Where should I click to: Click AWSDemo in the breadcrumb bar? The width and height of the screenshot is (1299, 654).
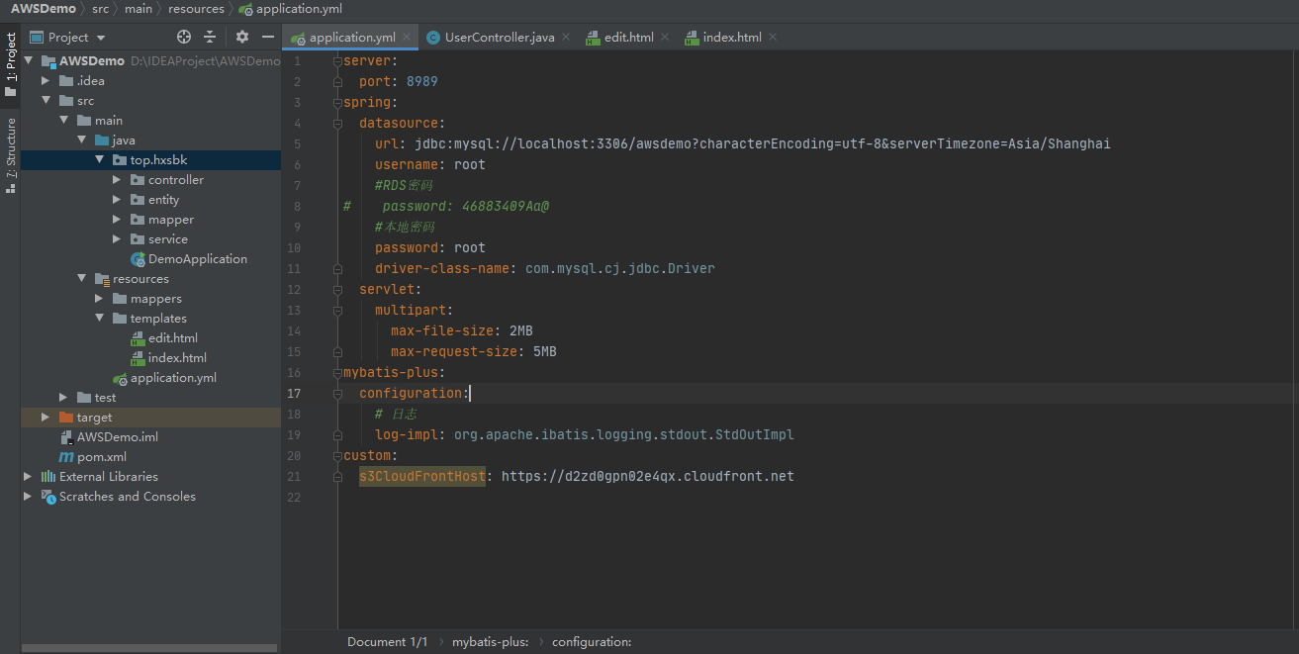[x=44, y=9]
